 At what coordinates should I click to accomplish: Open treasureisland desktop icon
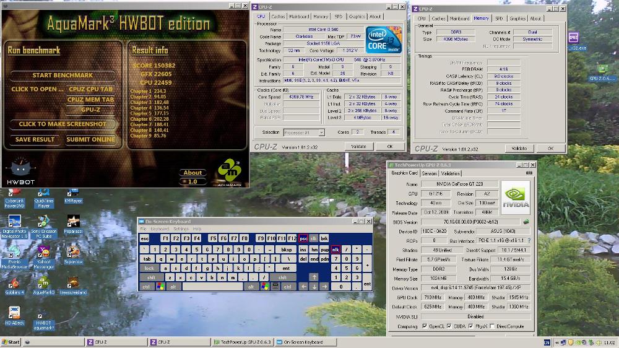point(73,286)
